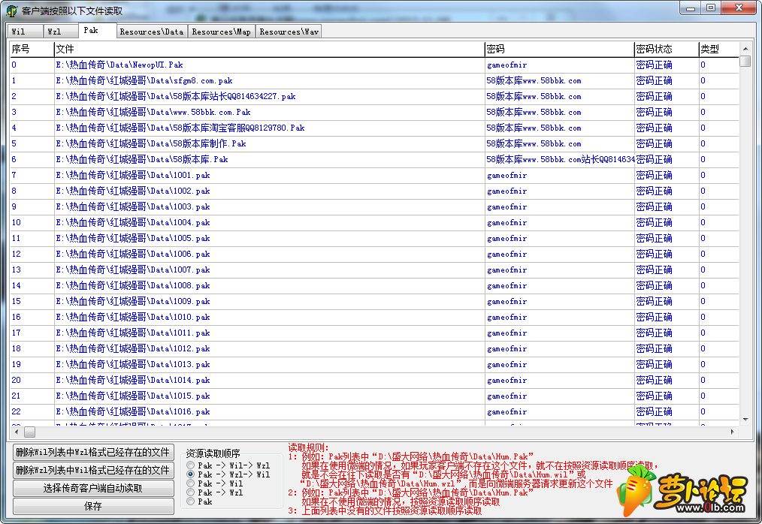Select the row Data\1008.pak

[374, 285]
